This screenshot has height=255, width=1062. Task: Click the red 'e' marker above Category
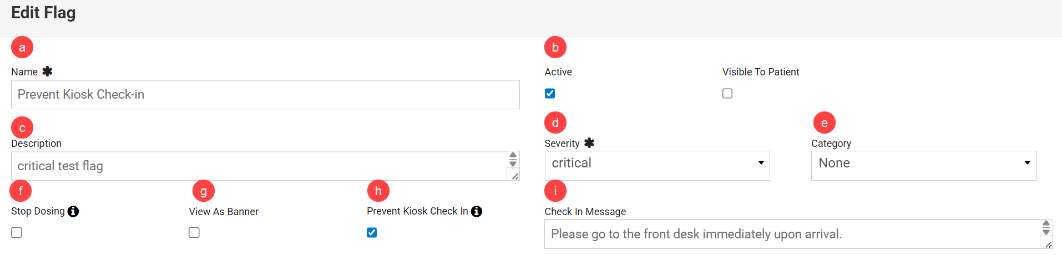pyautogui.click(x=825, y=123)
